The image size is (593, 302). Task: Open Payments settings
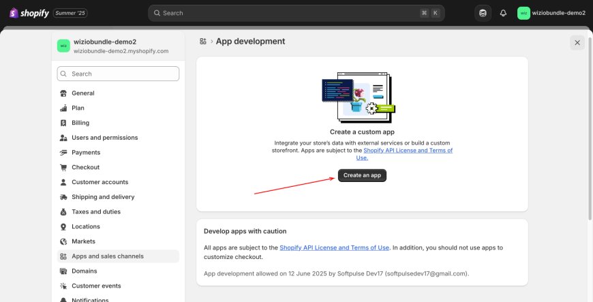118,152
